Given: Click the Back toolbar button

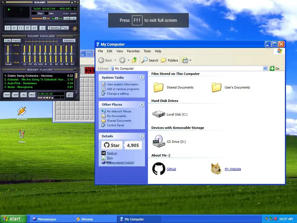Looking at the screenshot, I should coord(105,60).
